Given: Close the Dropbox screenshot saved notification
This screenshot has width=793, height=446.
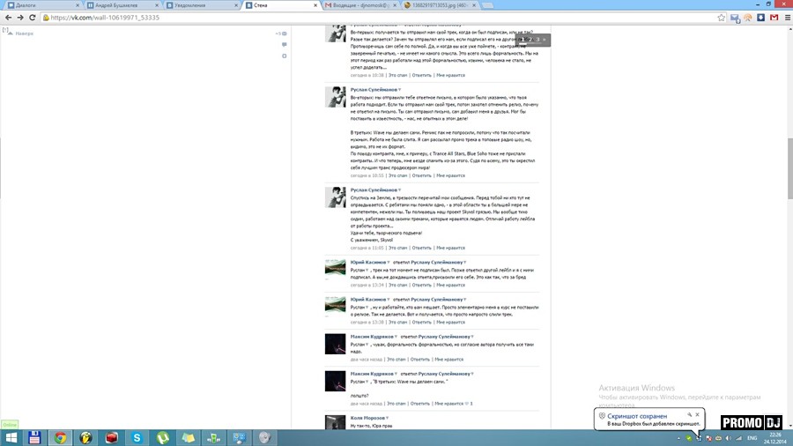Looking at the screenshot, I should click(697, 414).
